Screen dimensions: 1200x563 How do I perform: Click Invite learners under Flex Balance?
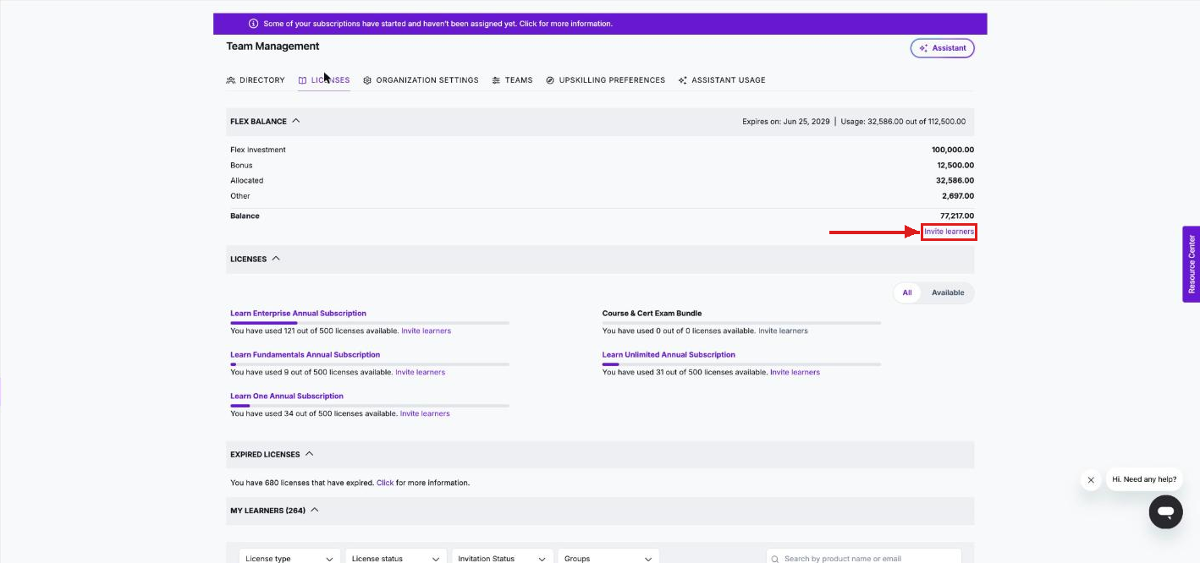pos(949,232)
